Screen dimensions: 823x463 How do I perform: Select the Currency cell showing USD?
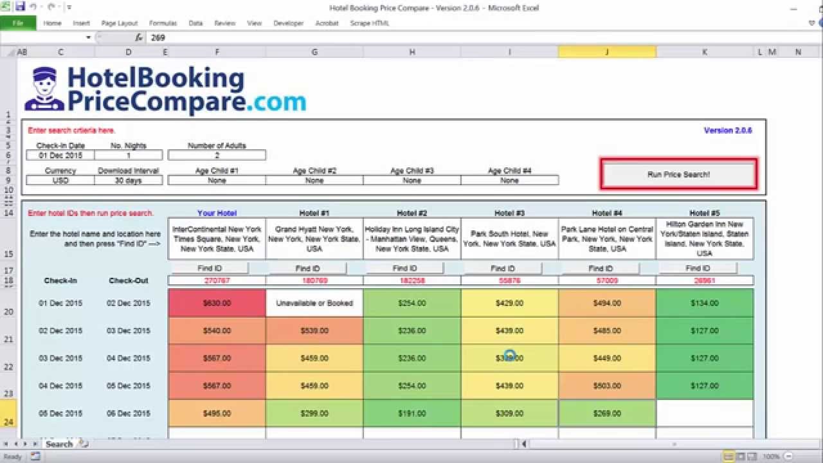[x=60, y=181]
